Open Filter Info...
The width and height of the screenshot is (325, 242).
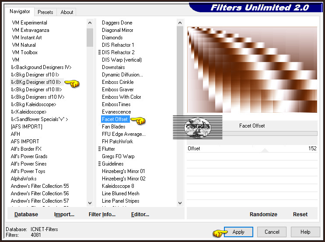tap(102, 214)
